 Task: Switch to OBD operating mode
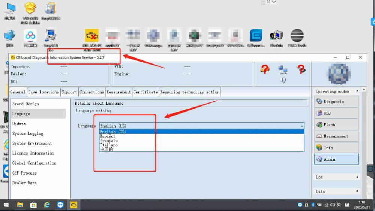click(x=336, y=113)
